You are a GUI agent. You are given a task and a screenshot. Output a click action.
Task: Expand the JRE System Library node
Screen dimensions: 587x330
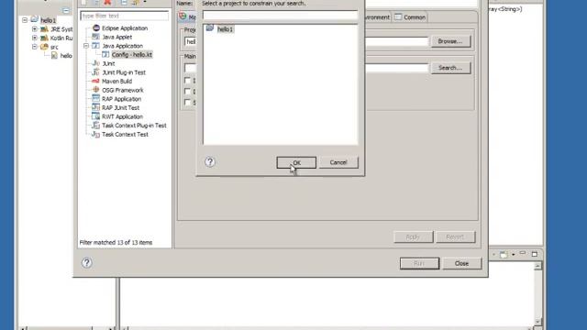(35, 28)
